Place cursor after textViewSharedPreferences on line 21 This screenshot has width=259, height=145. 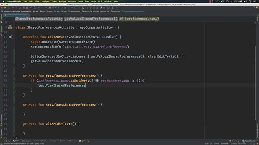85,85
